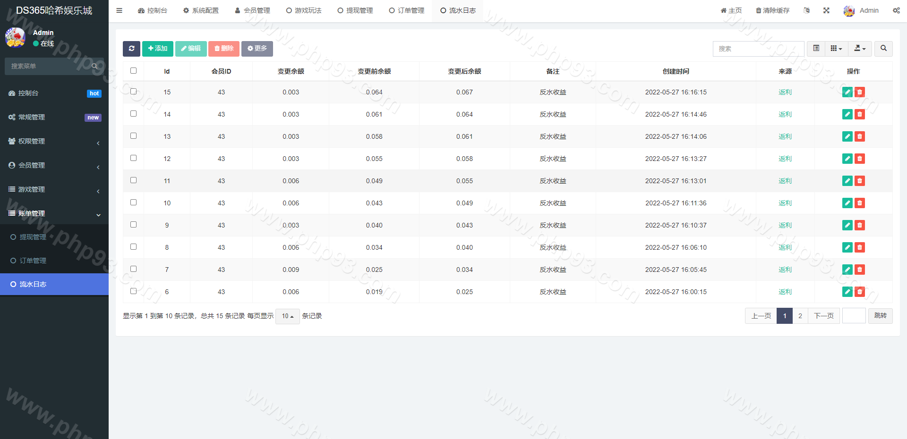Click the fullscreen icon in top bar
The image size is (907, 439).
coord(826,10)
